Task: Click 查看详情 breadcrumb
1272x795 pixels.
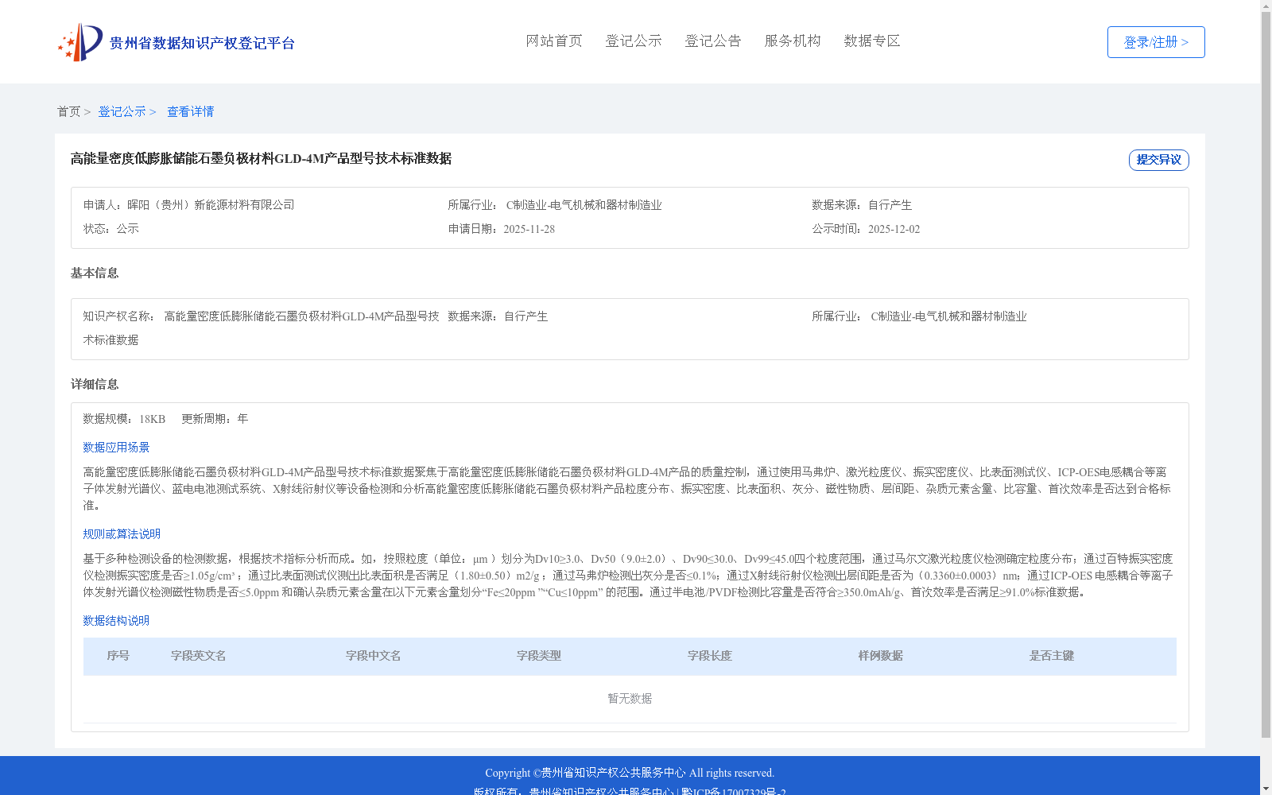Action: [190, 111]
